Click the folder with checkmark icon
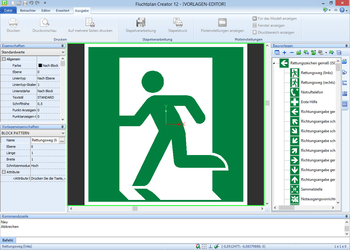Image resolution: width=350 pixels, height=250 pixels. (331, 52)
